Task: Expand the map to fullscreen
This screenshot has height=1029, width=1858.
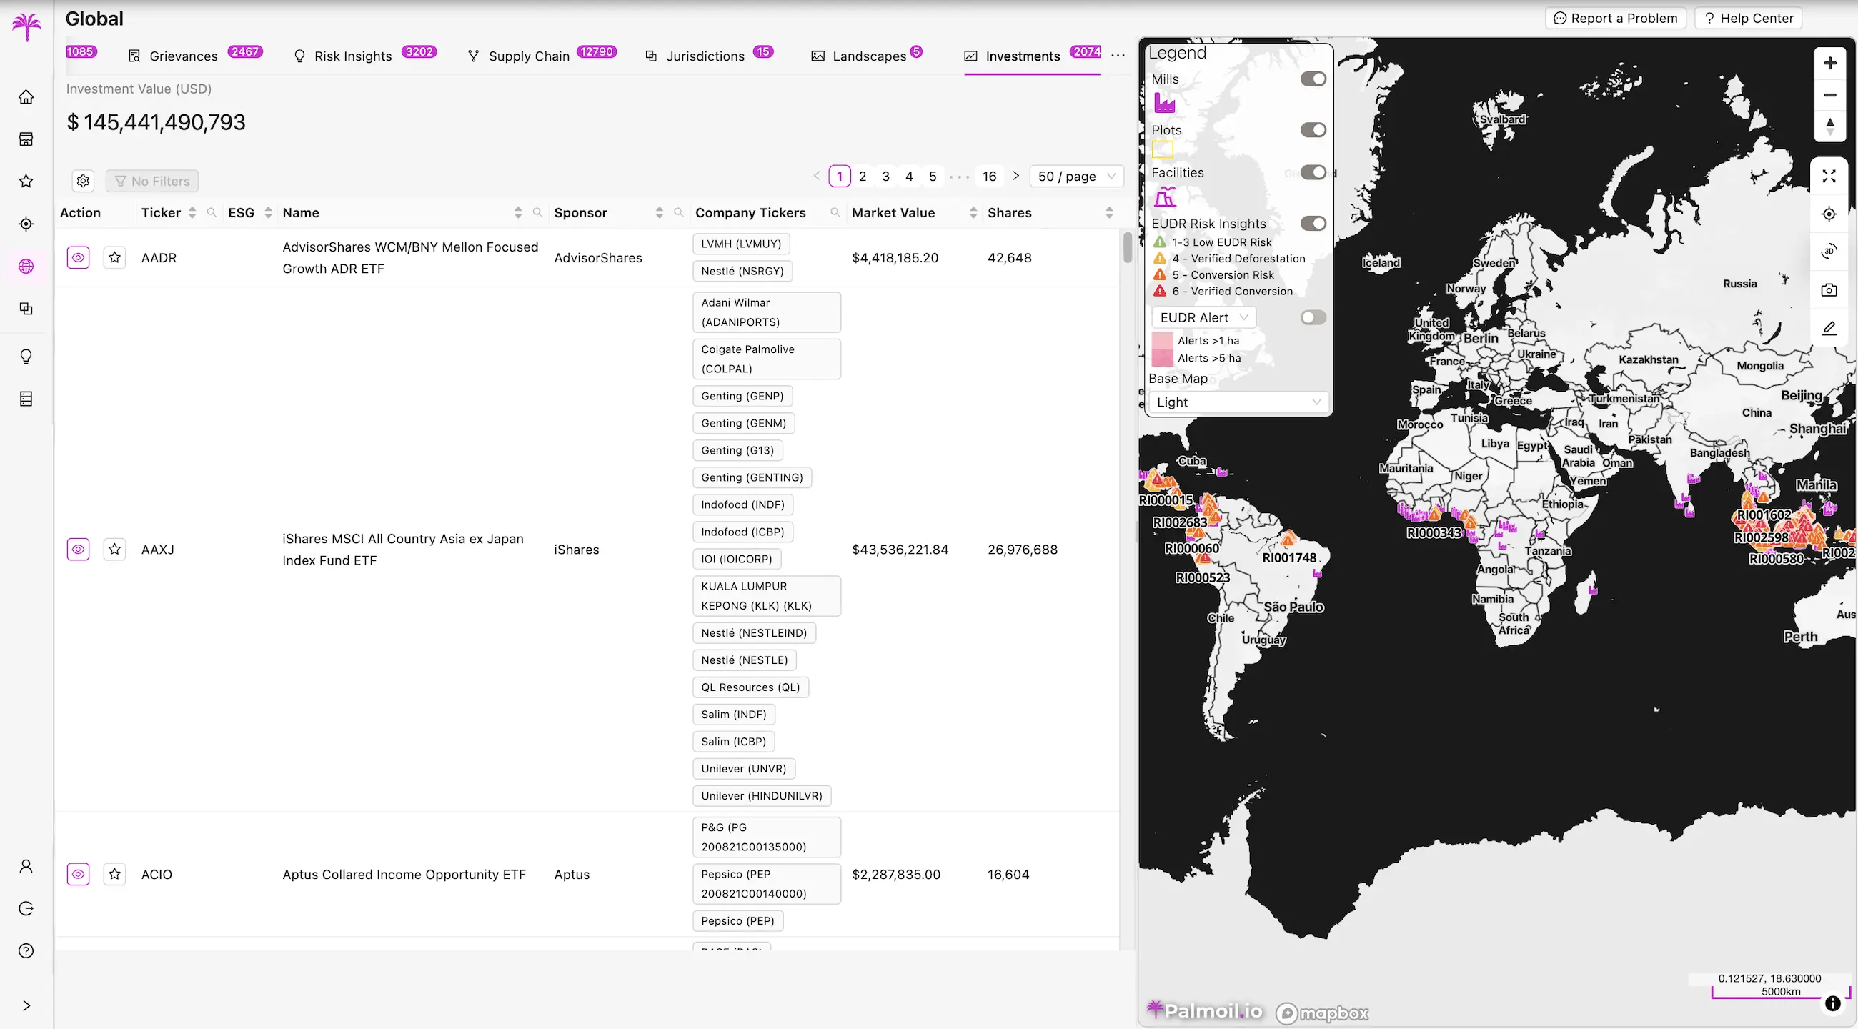Action: (x=1830, y=175)
